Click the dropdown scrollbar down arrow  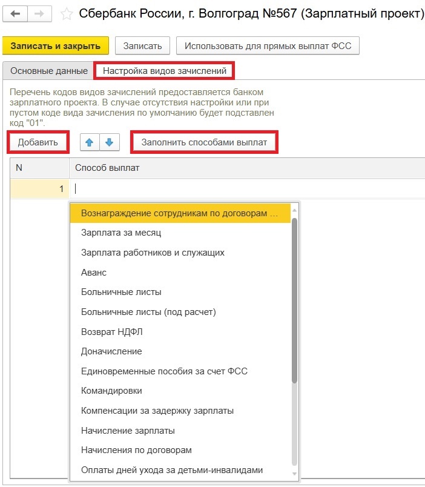tap(295, 474)
